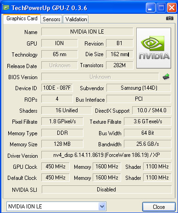Screen dimensions: 178x213
Task: Click the GPU Clock 450 MHz field
Action: coord(56,167)
